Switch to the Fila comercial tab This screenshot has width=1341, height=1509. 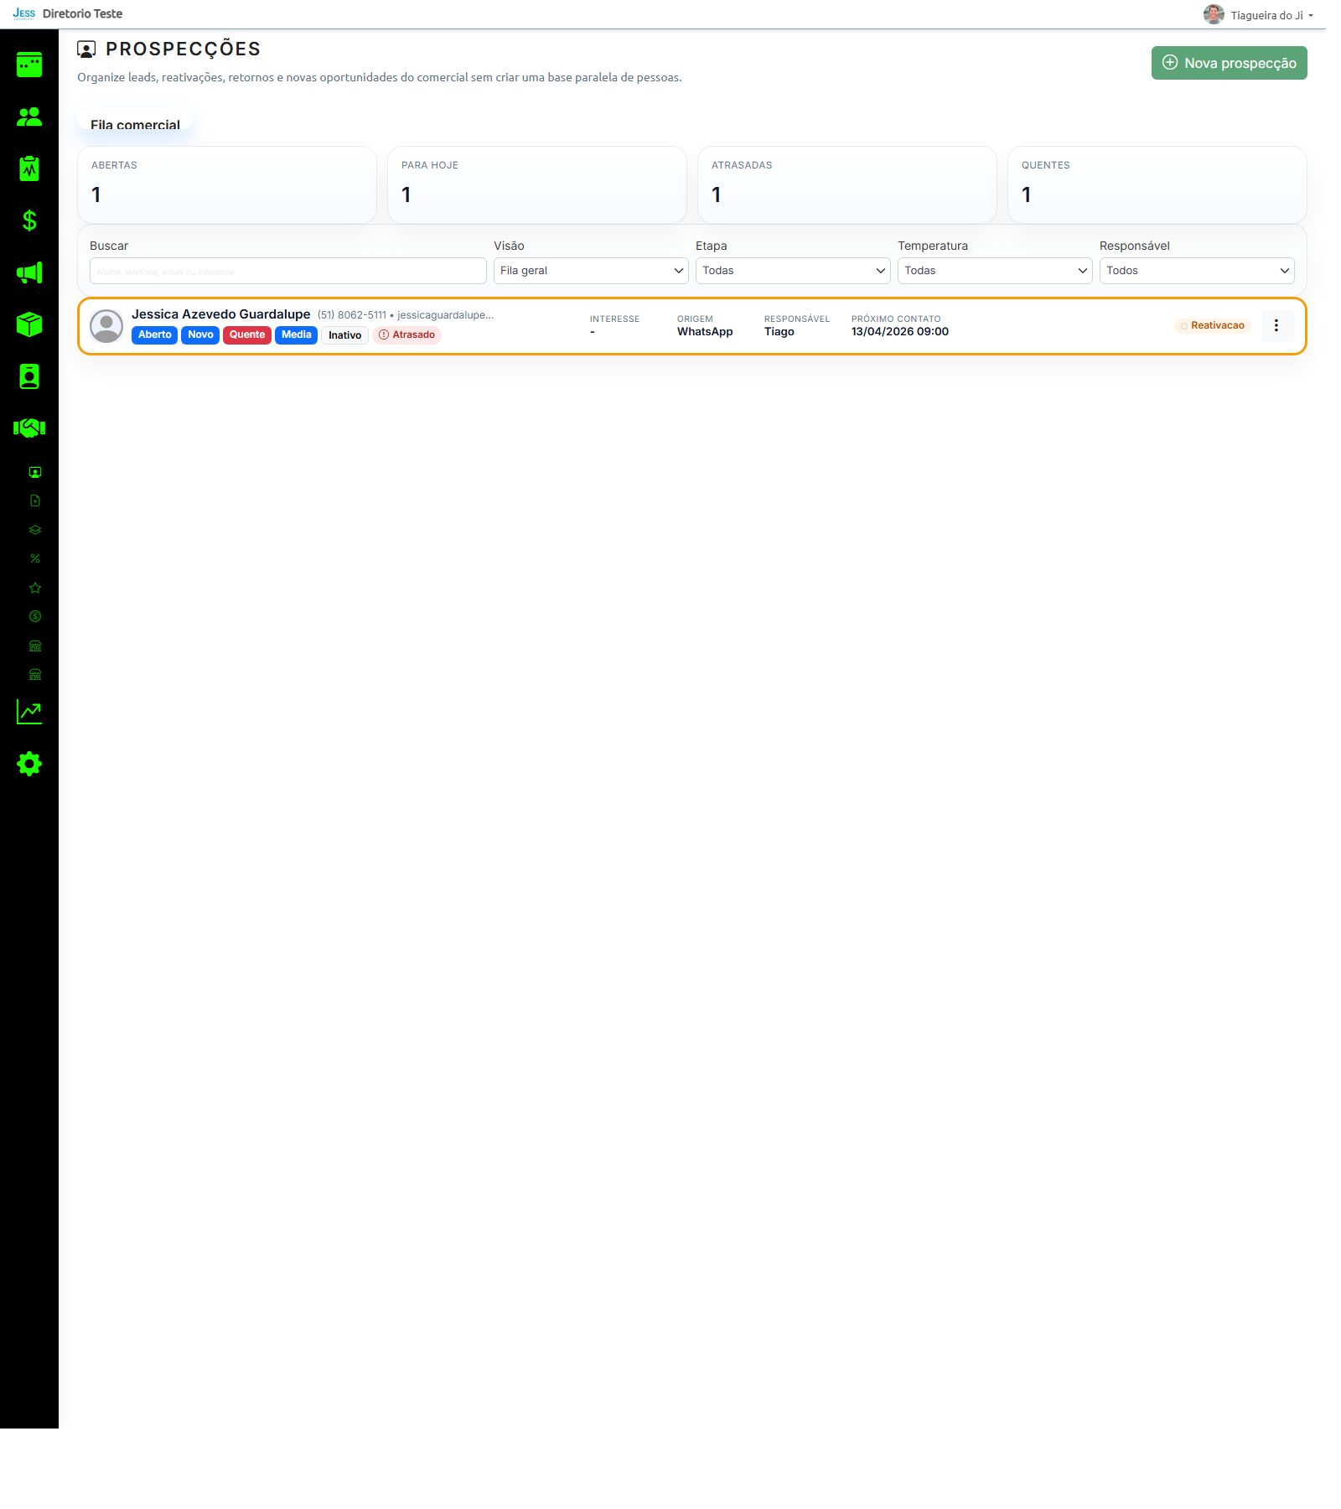(135, 125)
